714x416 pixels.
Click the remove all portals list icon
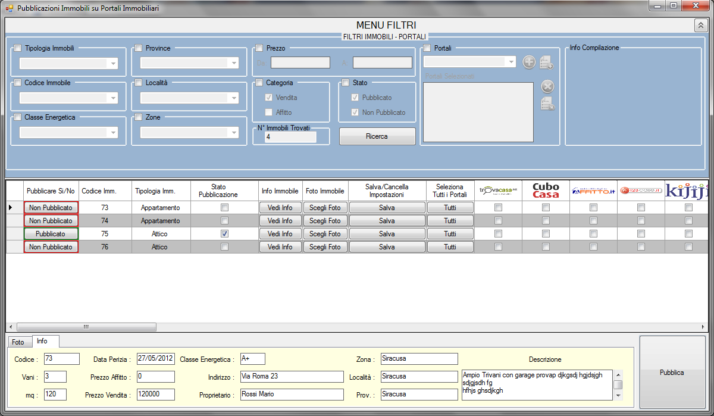tap(547, 104)
